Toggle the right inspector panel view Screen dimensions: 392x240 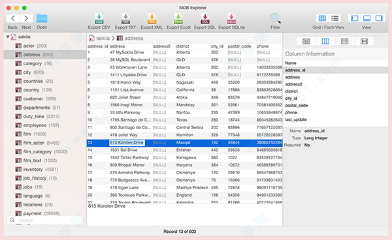(379, 18)
